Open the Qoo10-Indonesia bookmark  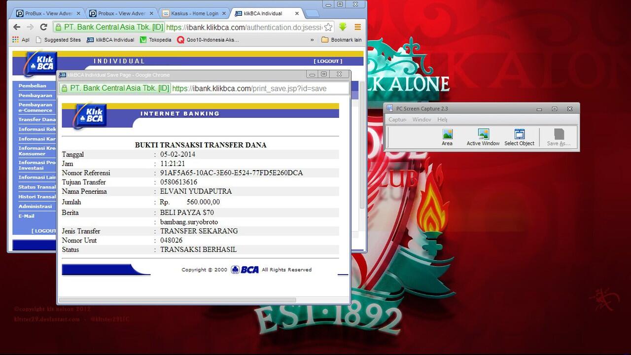pos(208,40)
